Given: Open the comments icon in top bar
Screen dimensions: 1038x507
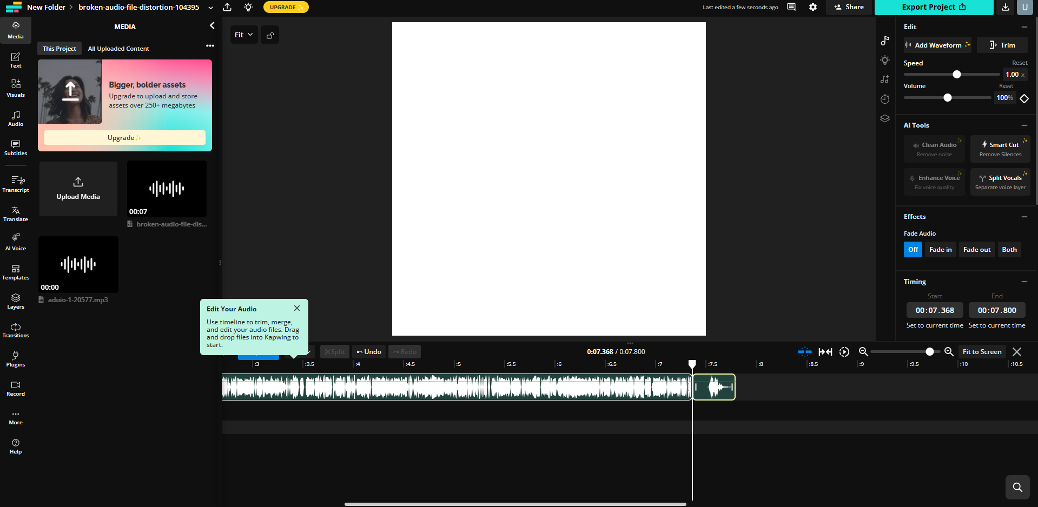Looking at the screenshot, I should 791,7.
